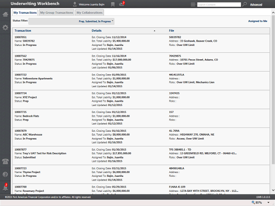The height and width of the screenshot is (206, 275).
Task: Click address HIGHWAY 270, OMAHA, NE
Action: 197,135
